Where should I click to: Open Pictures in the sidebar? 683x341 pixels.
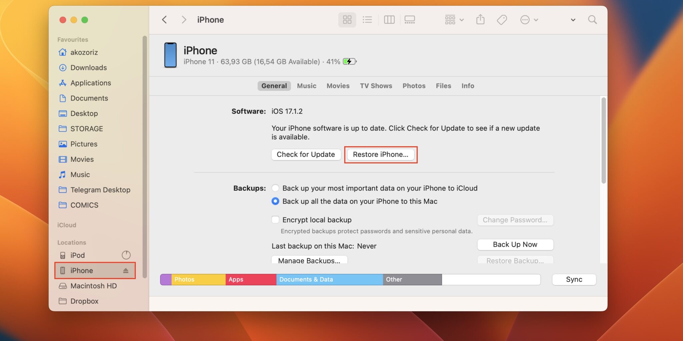(x=84, y=144)
